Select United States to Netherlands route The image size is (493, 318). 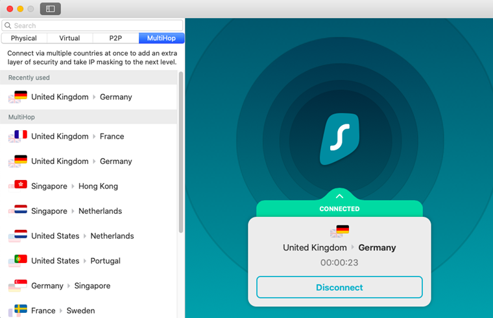pyautogui.click(x=82, y=236)
